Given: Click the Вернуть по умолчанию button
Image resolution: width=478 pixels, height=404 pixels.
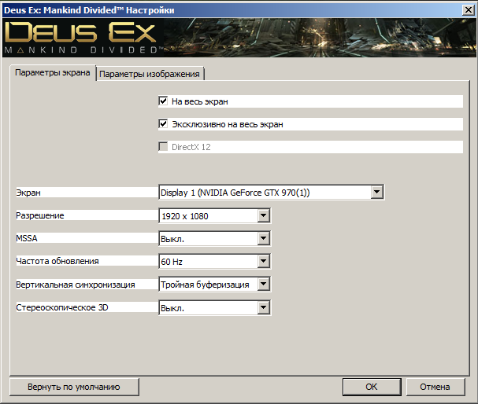Looking at the screenshot, I should (x=74, y=387).
